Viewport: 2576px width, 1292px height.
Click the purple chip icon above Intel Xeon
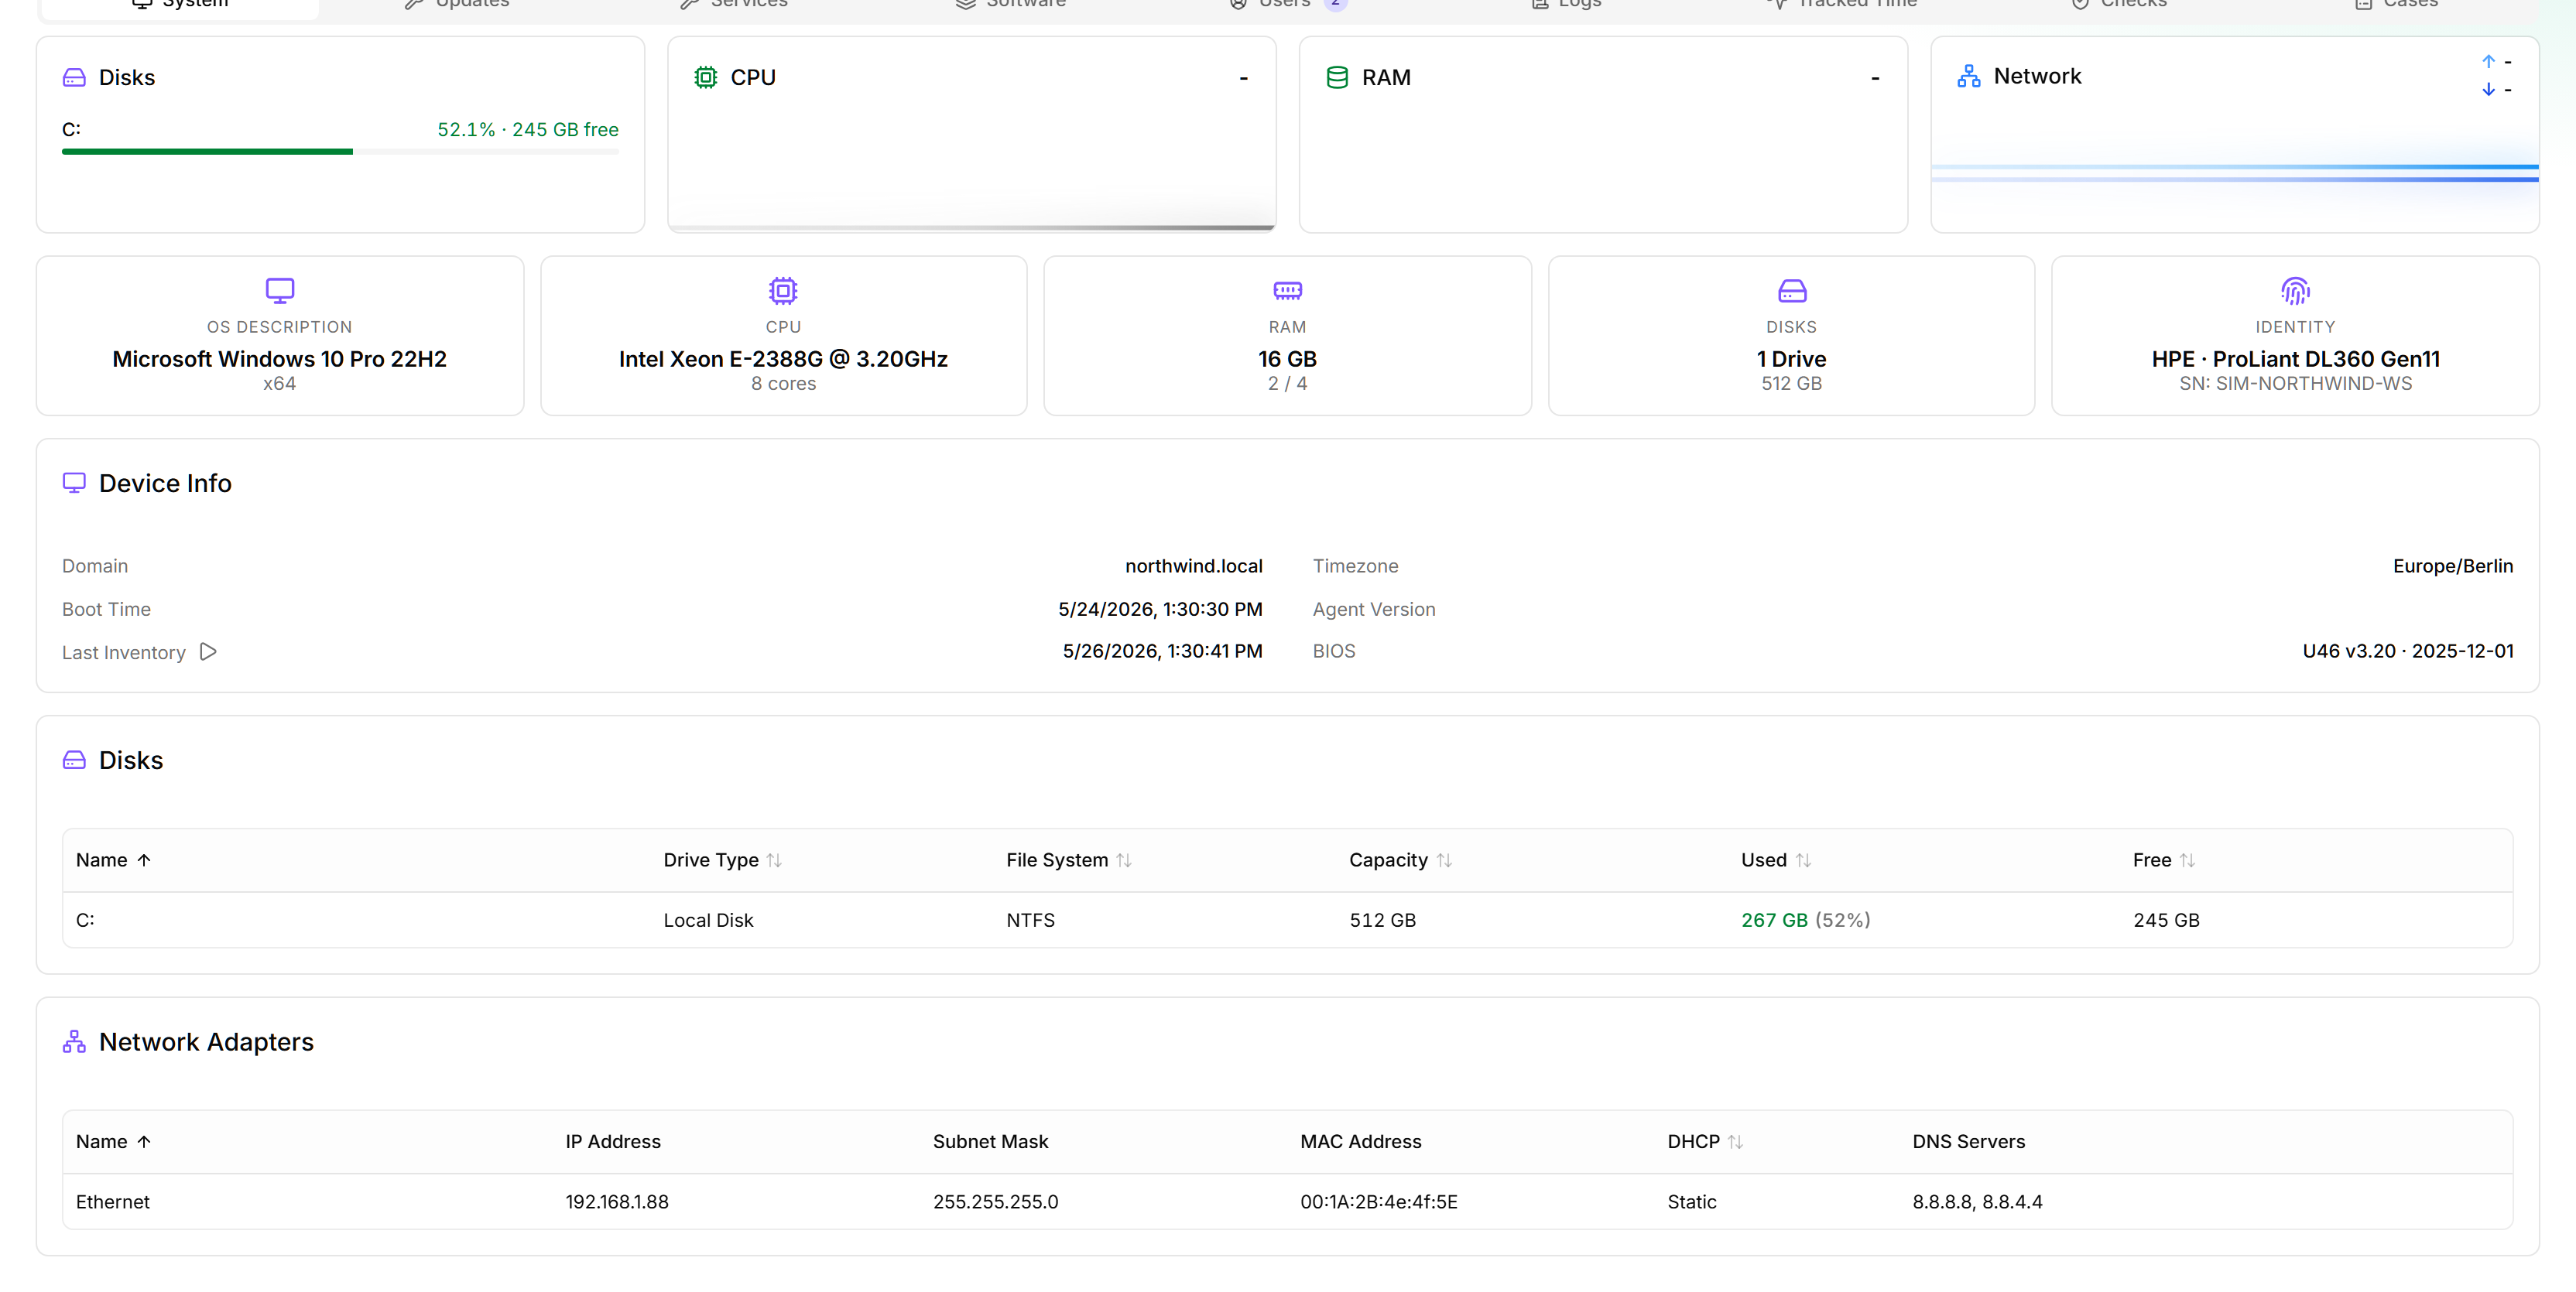[x=783, y=291]
